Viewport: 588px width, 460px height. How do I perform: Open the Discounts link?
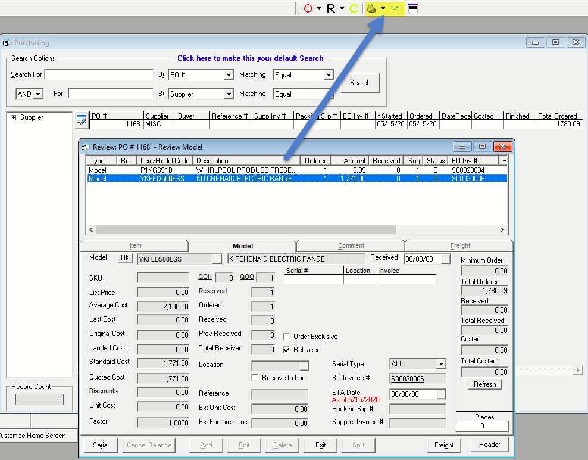[x=104, y=391]
